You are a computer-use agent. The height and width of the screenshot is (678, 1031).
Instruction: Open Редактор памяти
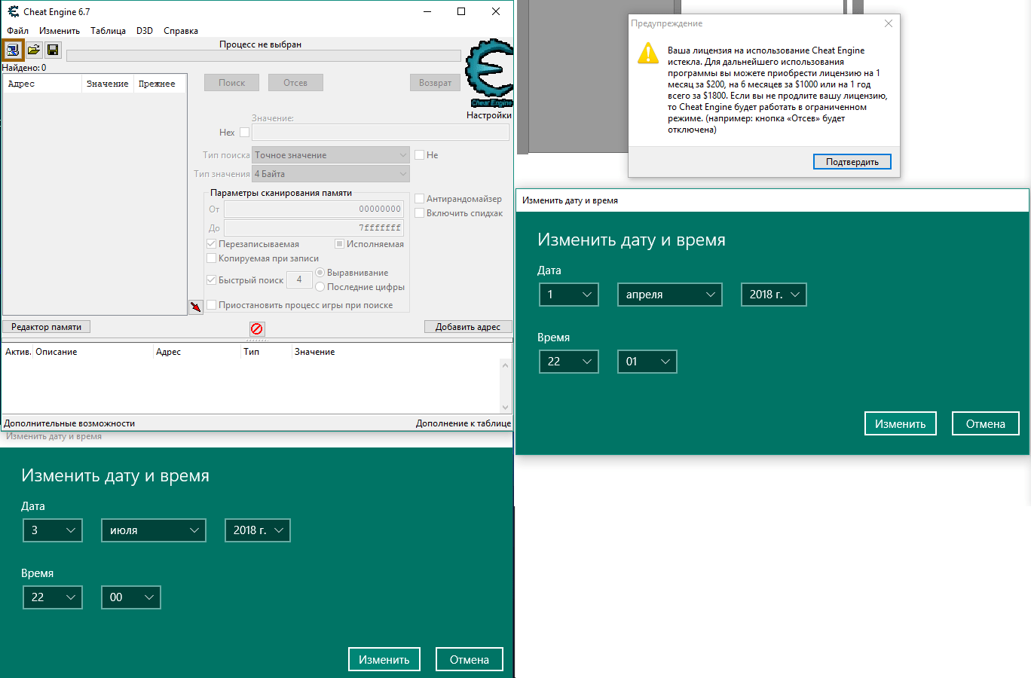(x=47, y=327)
